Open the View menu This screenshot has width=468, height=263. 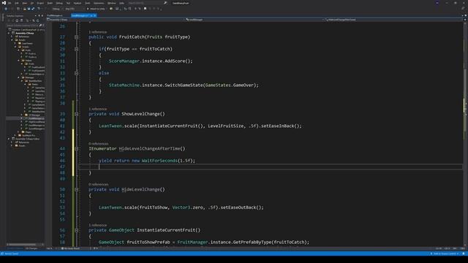coord(24,3)
